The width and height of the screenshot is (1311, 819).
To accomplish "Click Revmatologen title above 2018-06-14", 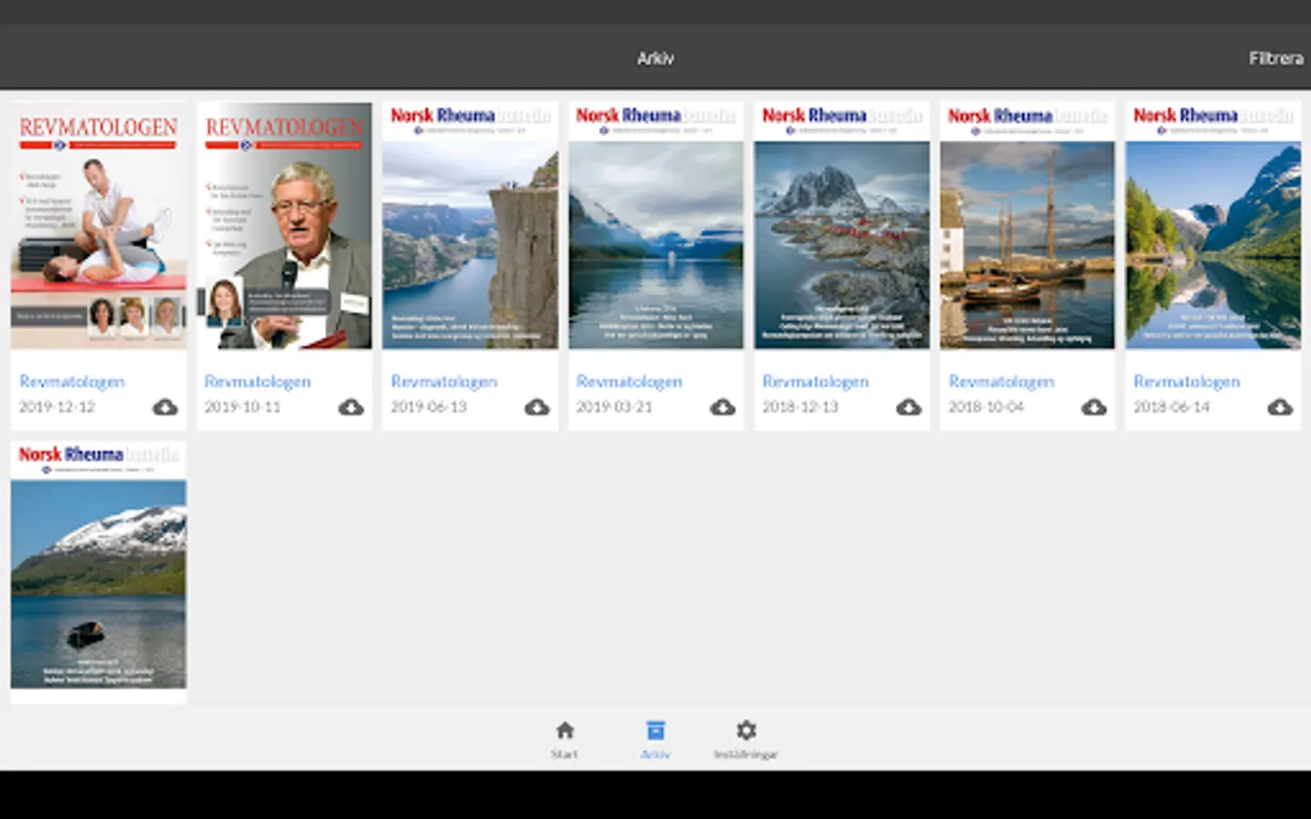I will (x=1186, y=381).
